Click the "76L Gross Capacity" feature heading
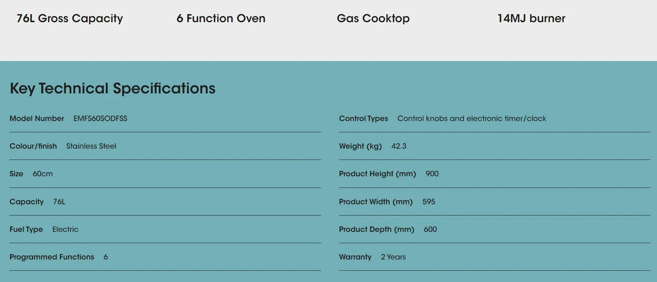The image size is (657, 282). [70, 19]
